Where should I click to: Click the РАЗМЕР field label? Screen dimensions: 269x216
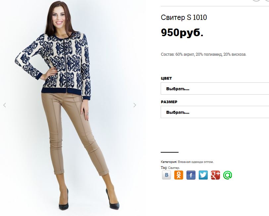pos(169,102)
